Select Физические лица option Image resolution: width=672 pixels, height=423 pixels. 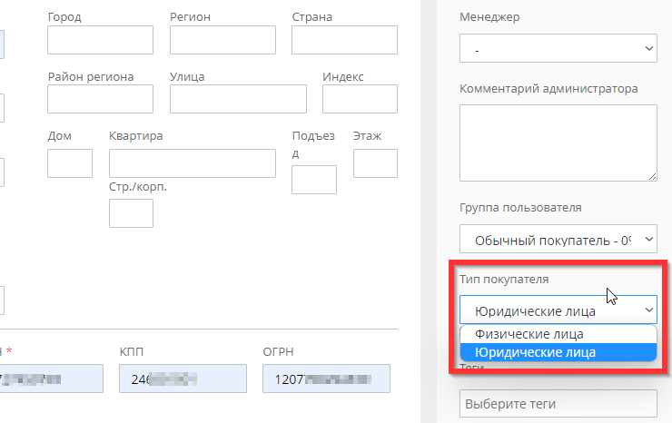click(558, 334)
